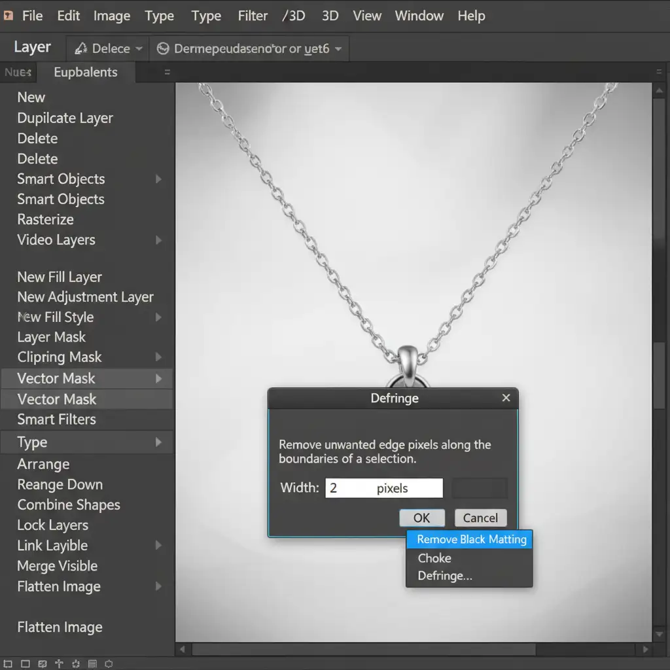Click the Width pixels input field

384,488
